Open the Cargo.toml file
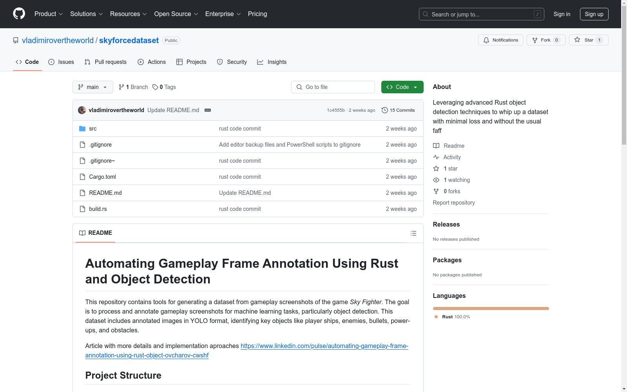 pos(103,177)
